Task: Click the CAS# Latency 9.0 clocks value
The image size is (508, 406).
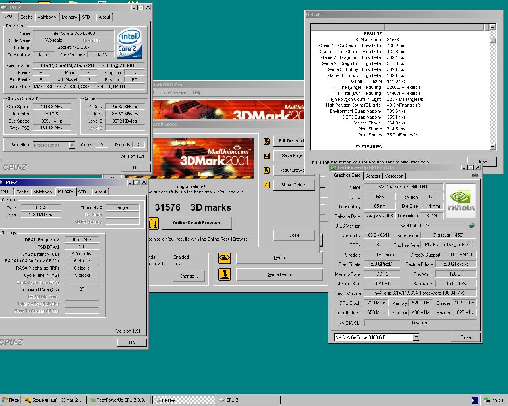Action: (82, 254)
